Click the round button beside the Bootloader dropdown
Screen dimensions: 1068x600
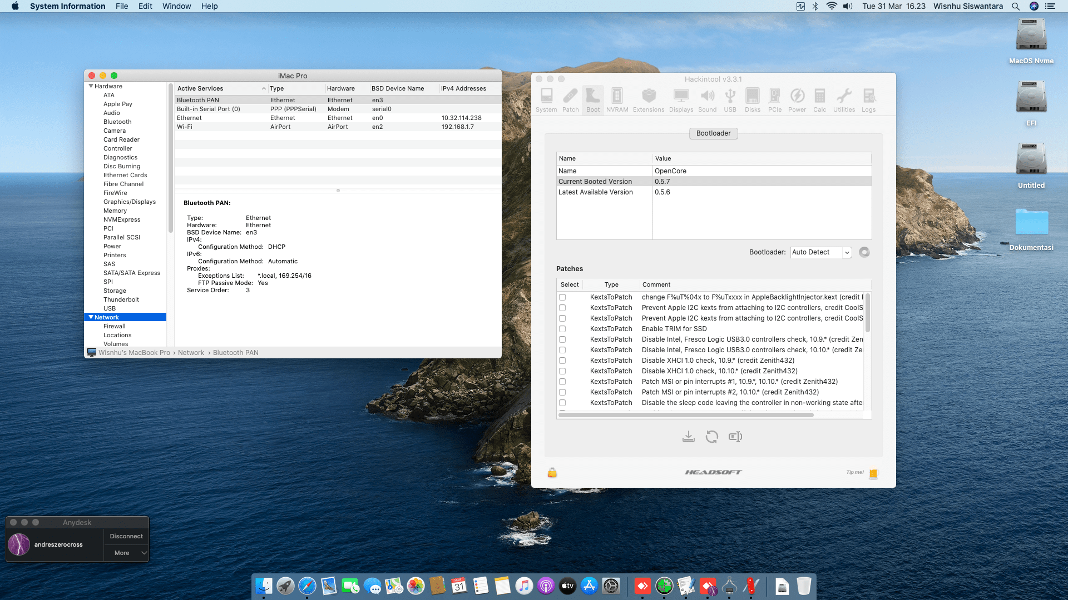tap(864, 252)
